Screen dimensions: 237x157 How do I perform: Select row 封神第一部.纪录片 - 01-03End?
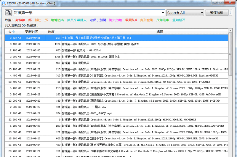pyautogui.click(x=116, y=50)
